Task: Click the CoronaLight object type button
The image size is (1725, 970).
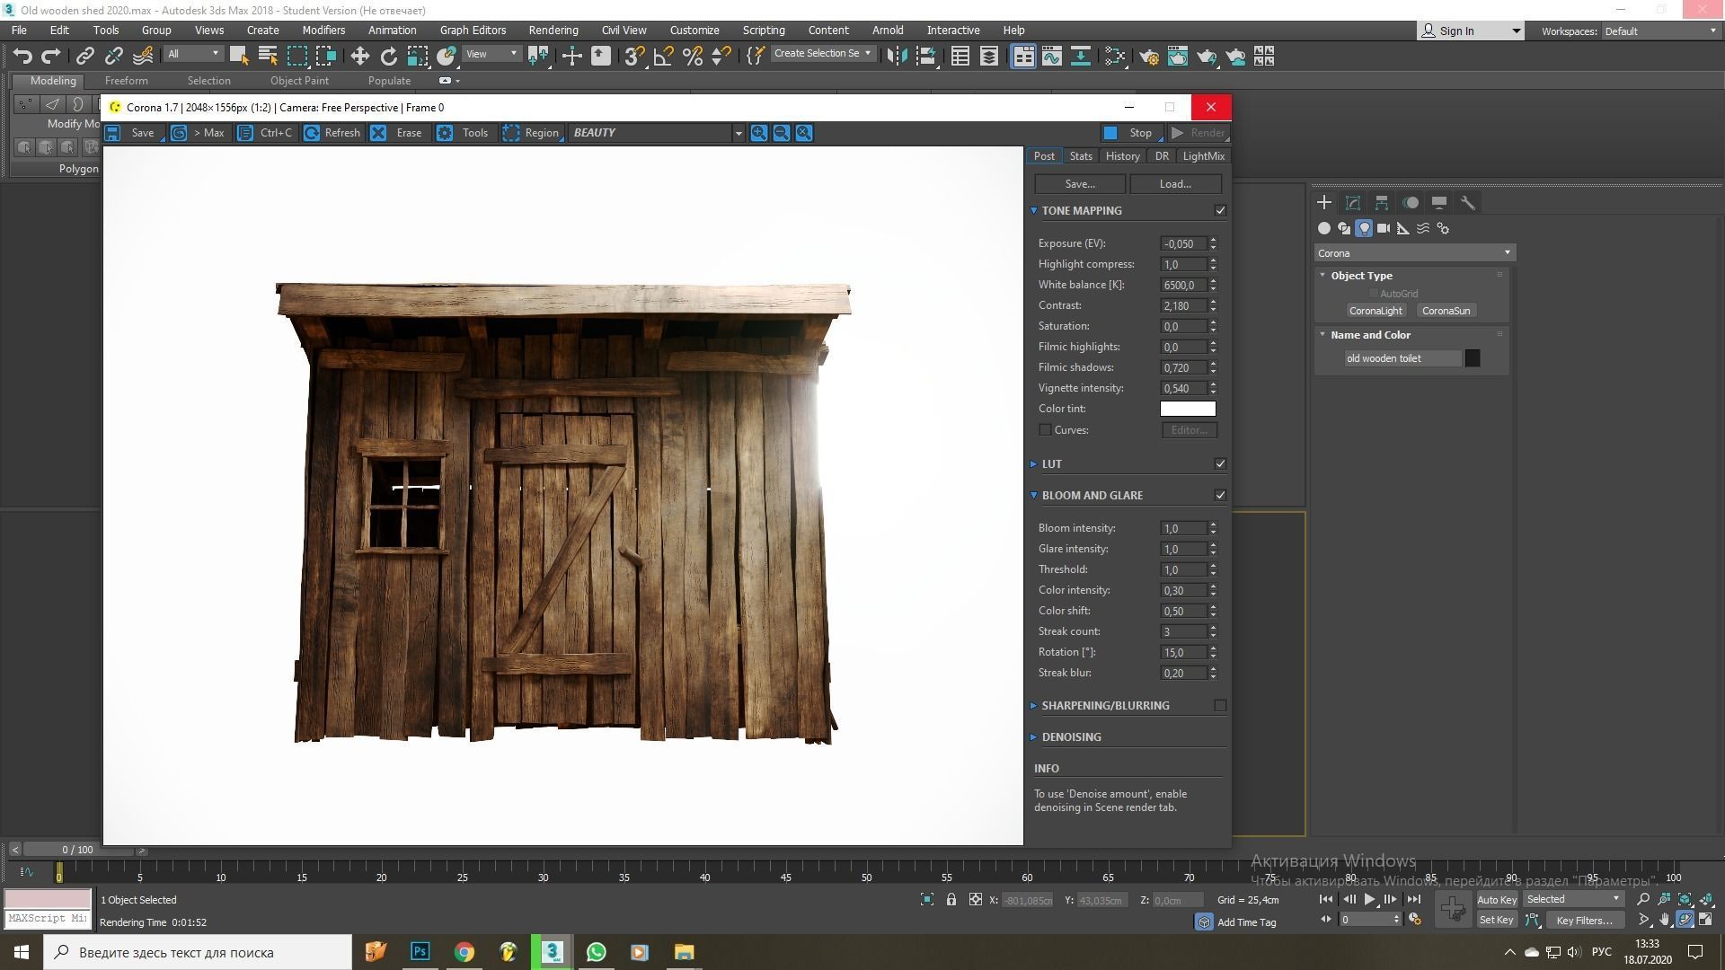Action: tap(1376, 311)
